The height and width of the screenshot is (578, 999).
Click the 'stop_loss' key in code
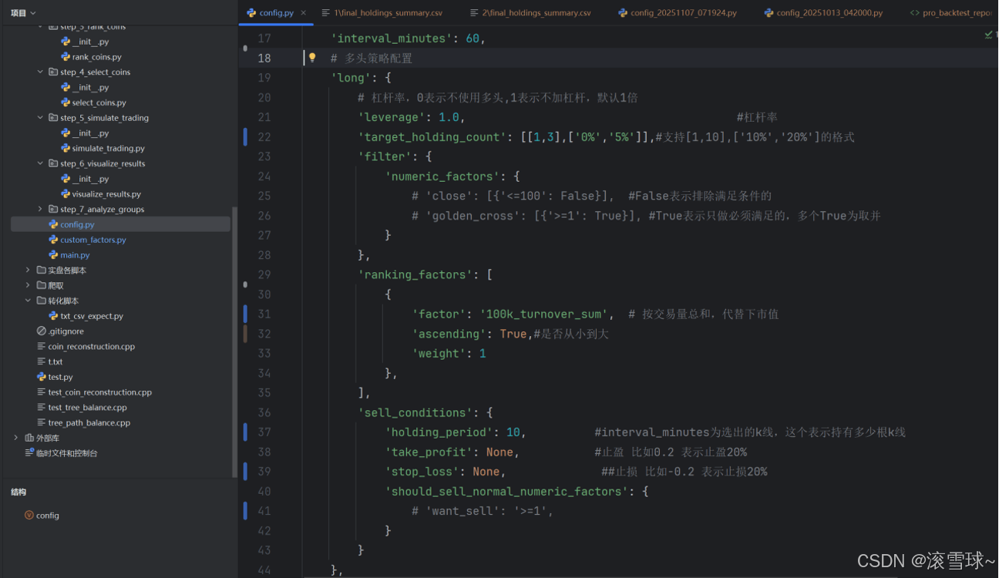pyautogui.click(x=422, y=472)
